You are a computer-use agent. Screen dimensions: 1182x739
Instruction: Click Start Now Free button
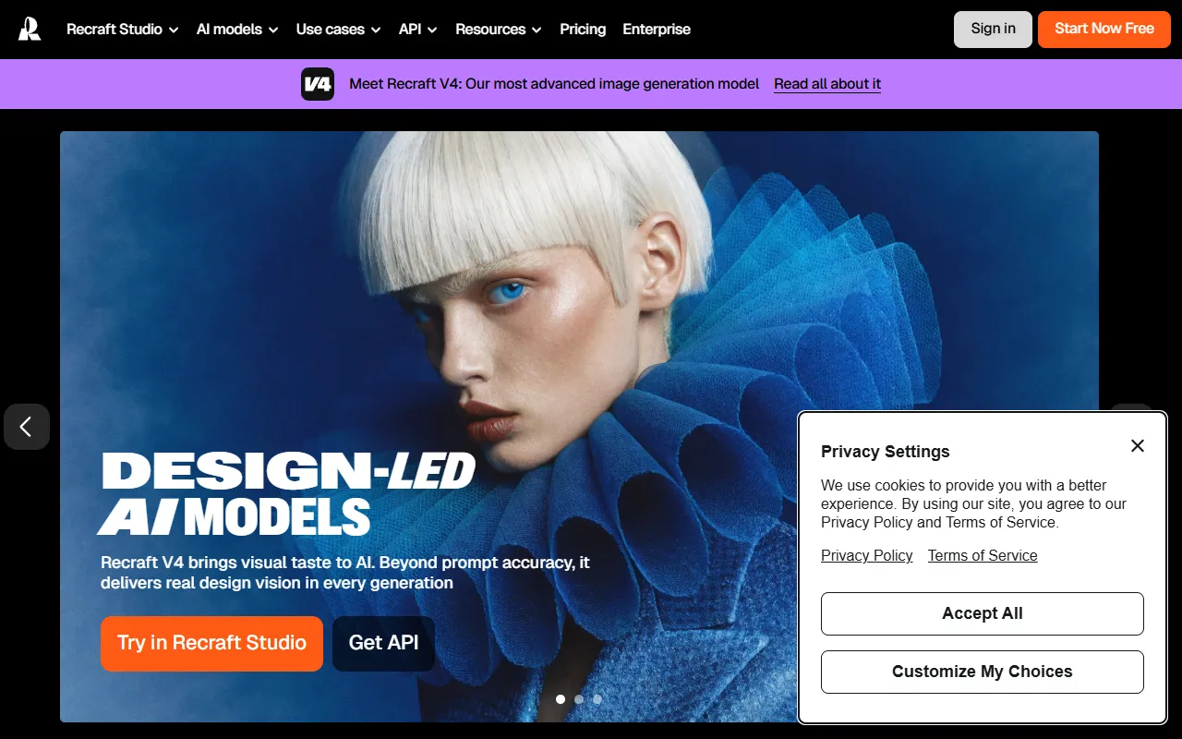pos(1104,30)
